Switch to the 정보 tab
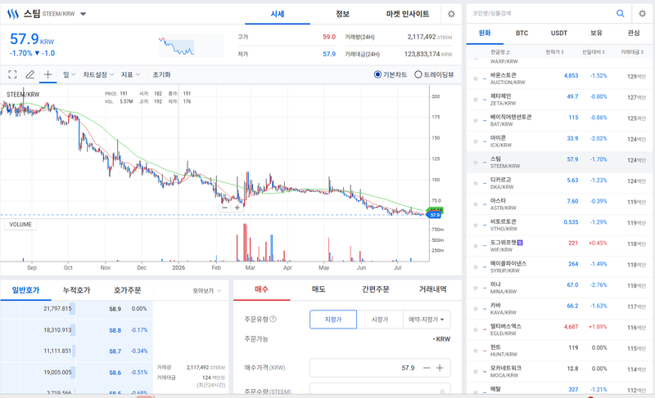 click(x=342, y=14)
